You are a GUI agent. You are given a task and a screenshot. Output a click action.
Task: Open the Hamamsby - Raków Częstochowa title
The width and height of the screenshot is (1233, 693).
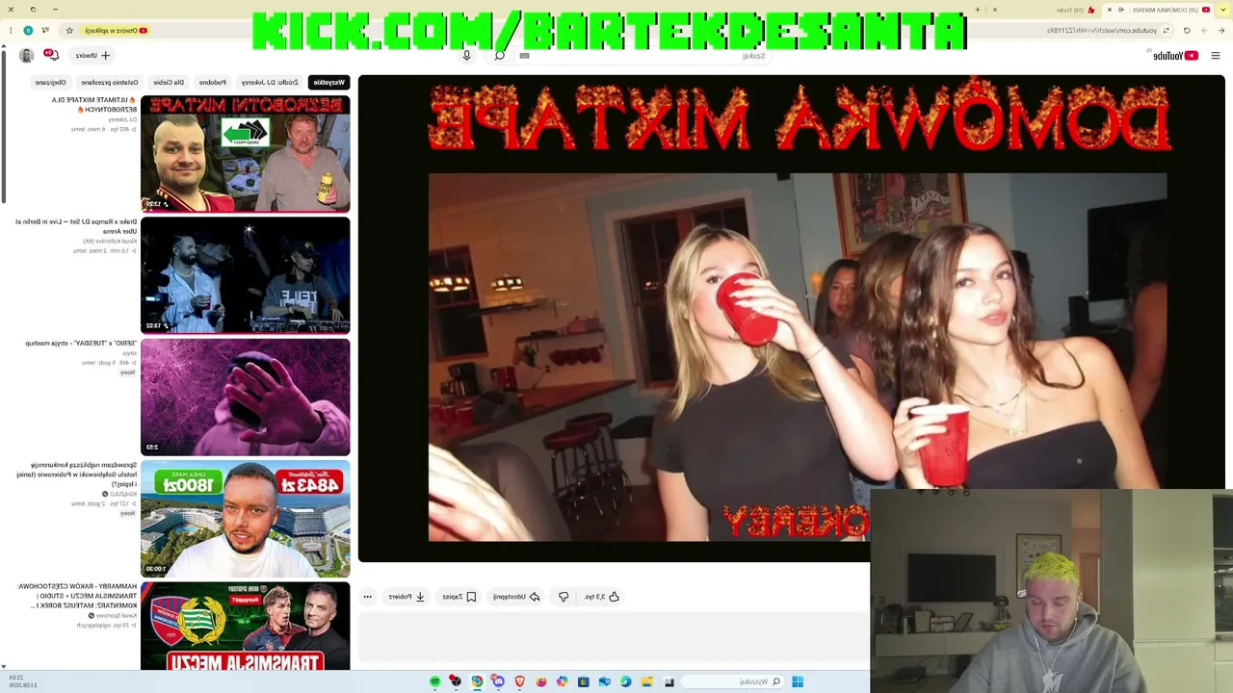pyautogui.click(x=77, y=595)
